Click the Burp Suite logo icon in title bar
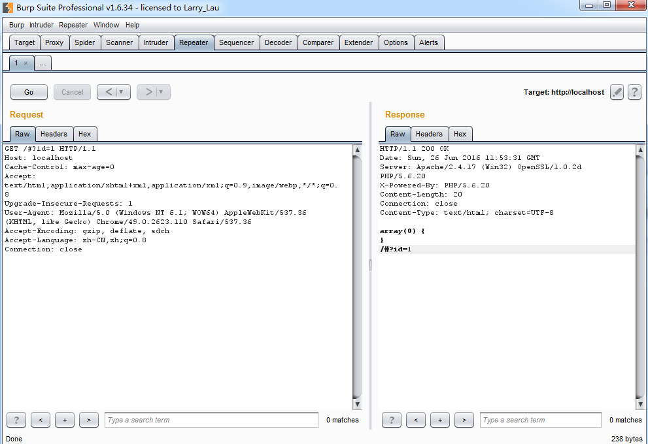Image resolution: width=648 pixels, height=444 pixels. (x=8, y=7)
